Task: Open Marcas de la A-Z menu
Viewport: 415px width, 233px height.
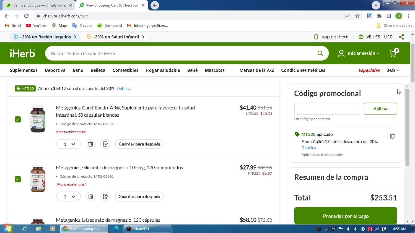Action: [x=257, y=70]
